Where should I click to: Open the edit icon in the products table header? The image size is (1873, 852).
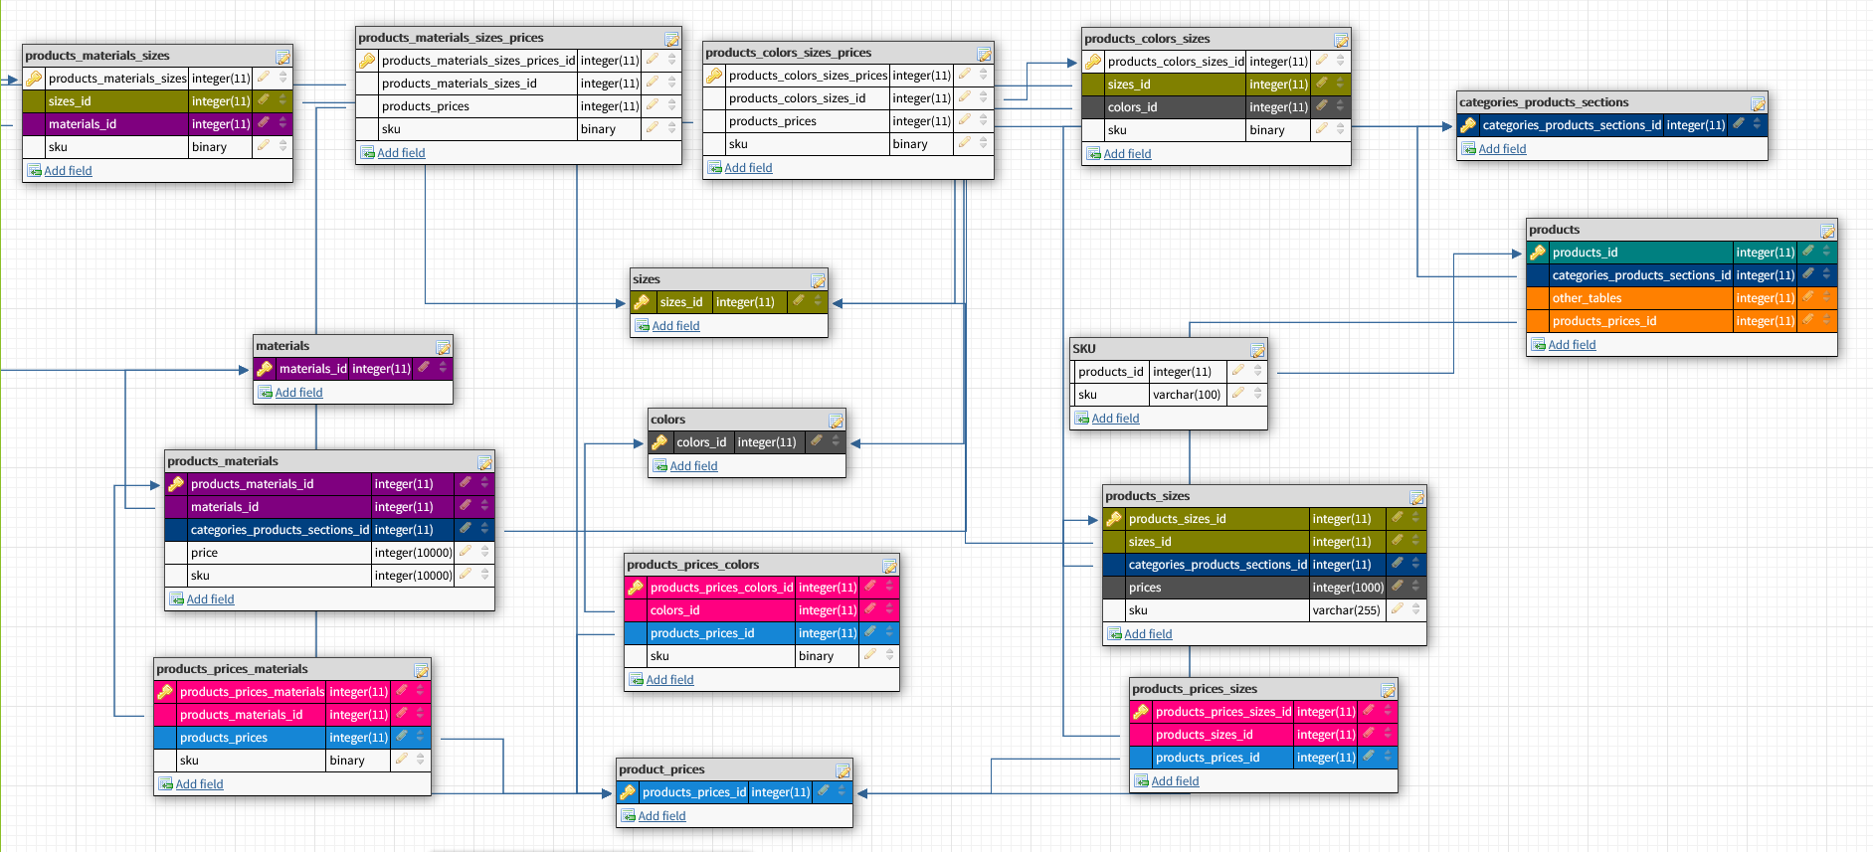pyautogui.click(x=1828, y=231)
